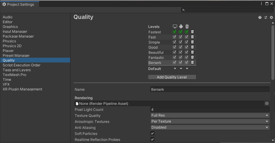Toggle Android checkbox for Simple level
The image size is (275, 143).
coord(180,42)
